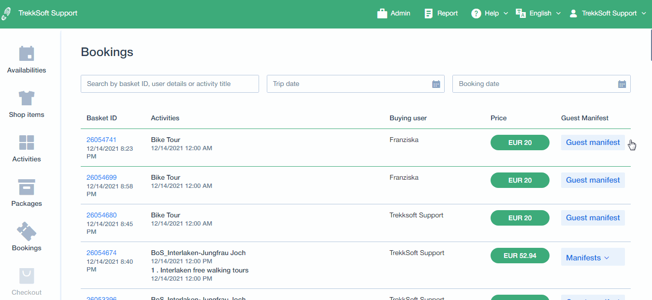This screenshot has height=300, width=652.
Task: Open the Trip date calendar picker
Action: click(436, 84)
